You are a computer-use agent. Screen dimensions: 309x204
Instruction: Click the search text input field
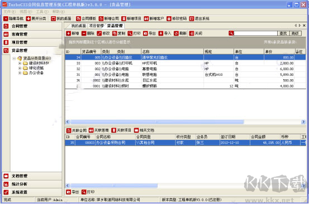pyautogui.click(x=255, y=33)
